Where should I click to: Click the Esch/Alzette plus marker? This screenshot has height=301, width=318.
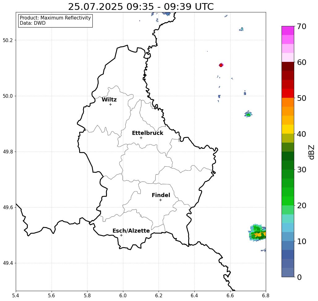[x=121, y=235]
